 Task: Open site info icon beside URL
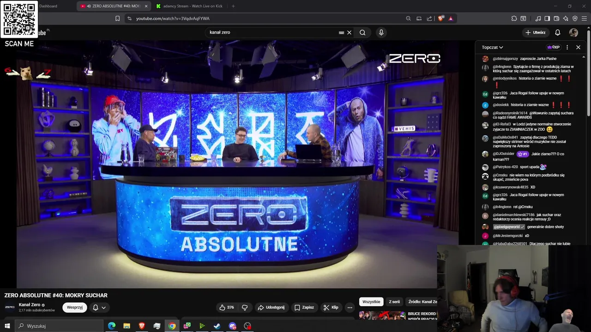[x=129, y=18]
